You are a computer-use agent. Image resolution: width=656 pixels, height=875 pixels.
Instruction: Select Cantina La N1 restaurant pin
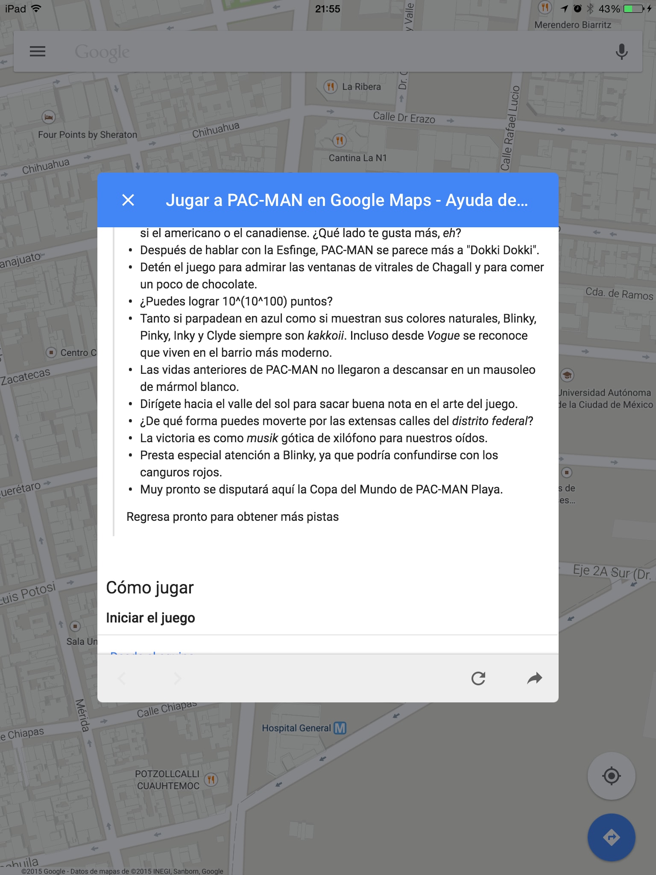(x=340, y=141)
